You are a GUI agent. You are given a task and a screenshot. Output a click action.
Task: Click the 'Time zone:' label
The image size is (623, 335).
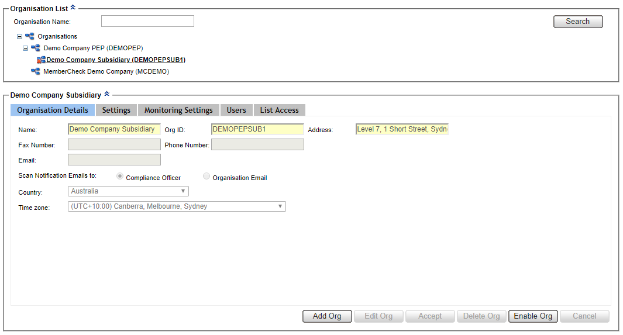click(x=34, y=208)
